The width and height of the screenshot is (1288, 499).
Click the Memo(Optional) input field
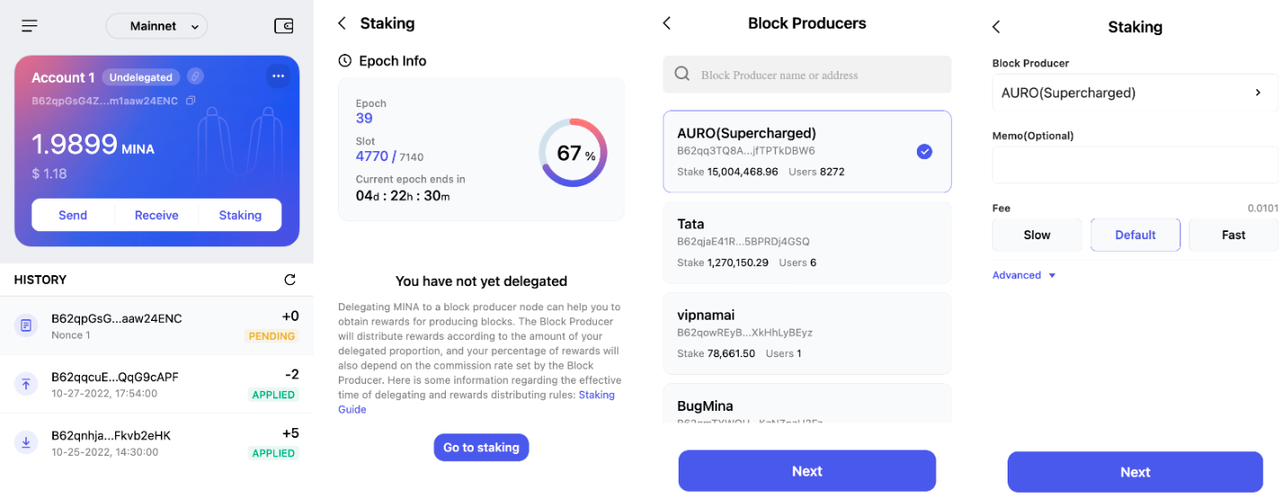click(1134, 165)
